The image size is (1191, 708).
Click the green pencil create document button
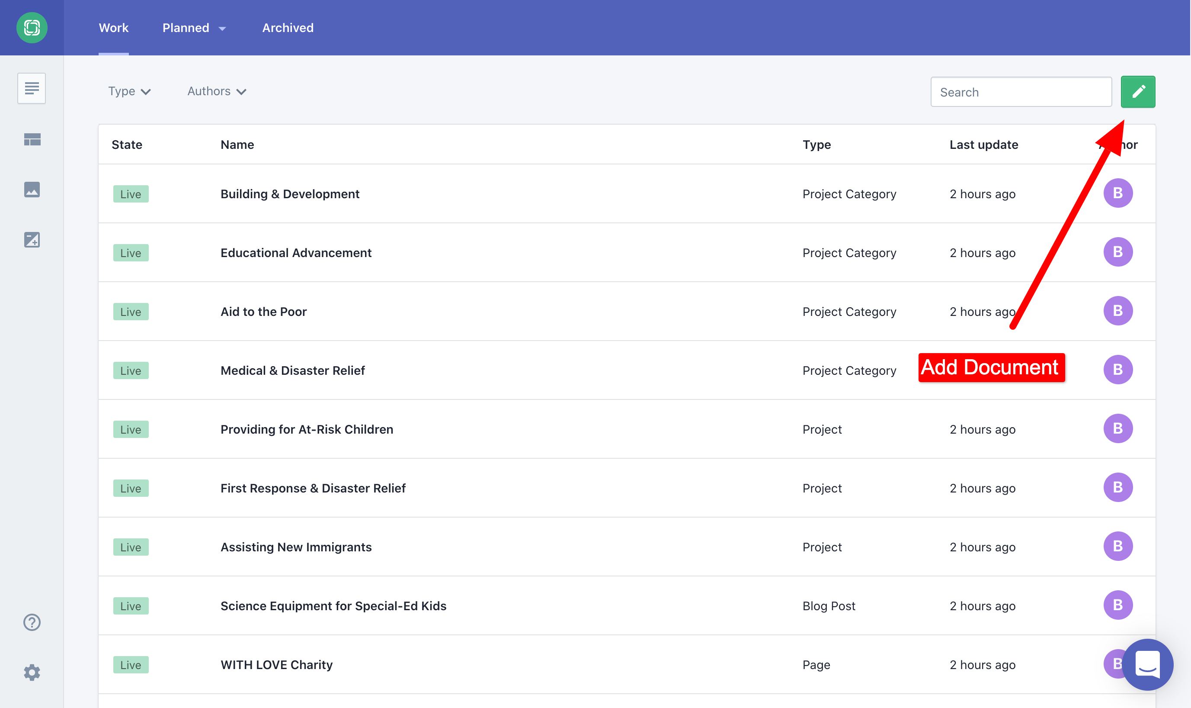click(1138, 92)
